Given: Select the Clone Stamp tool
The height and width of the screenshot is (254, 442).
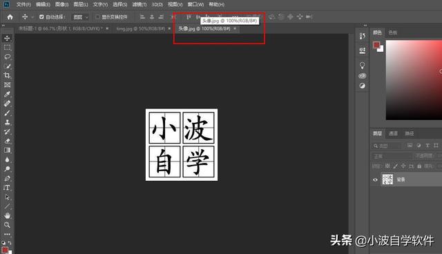Looking at the screenshot, I should 7,122.
